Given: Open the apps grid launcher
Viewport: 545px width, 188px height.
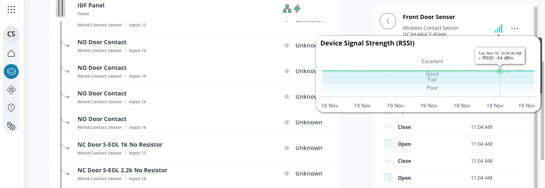Looking at the screenshot, I should coord(11,10).
